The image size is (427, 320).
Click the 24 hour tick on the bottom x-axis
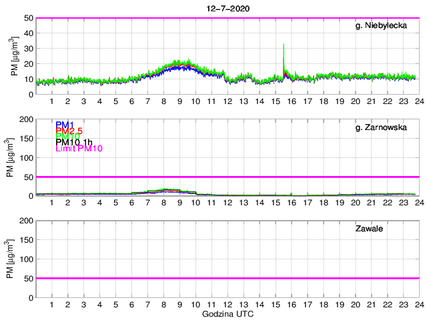(418, 304)
